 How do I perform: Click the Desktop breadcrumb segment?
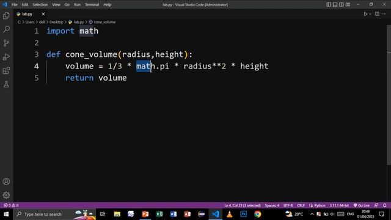click(x=56, y=22)
